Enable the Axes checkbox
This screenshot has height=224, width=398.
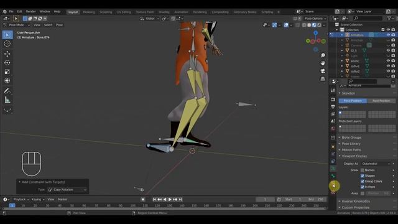click(x=363, y=194)
